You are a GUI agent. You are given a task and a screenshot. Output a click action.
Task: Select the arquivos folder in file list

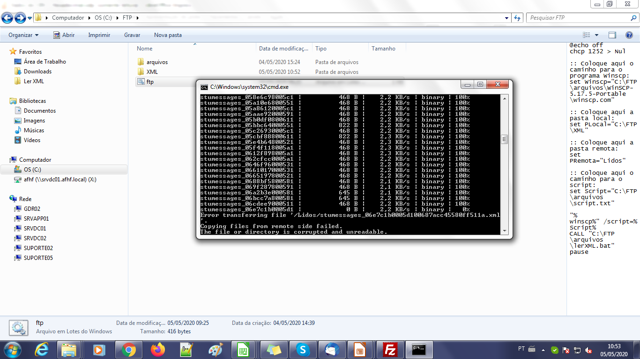[156, 62]
